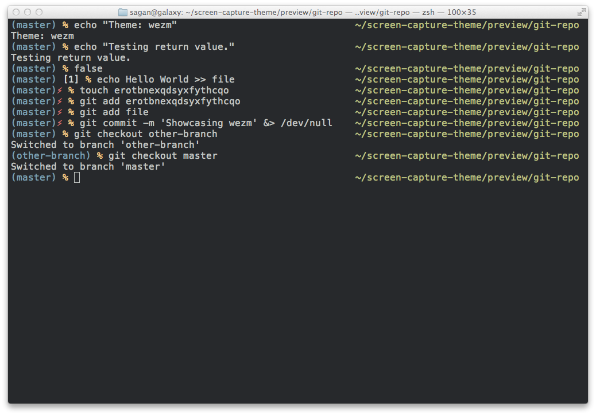
Task: Click the minimize window button
Action: [x=28, y=12]
